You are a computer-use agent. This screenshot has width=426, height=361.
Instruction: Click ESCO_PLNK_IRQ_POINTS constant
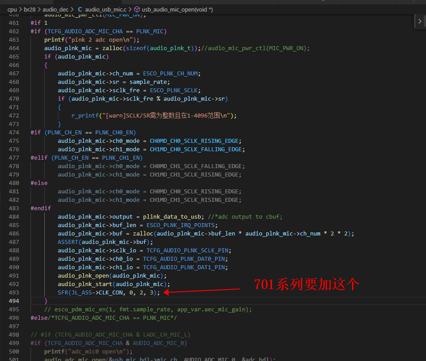pyautogui.click(x=180, y=225)
